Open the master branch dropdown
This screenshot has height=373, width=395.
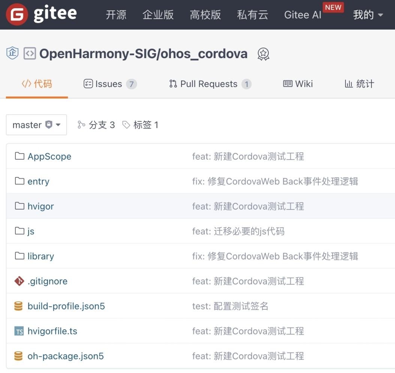click(36, 125)
